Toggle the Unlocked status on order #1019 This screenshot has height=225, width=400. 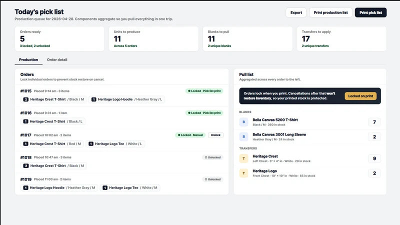pos(212,179)
